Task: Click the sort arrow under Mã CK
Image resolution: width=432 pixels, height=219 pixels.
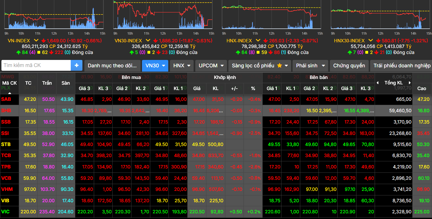Action: point(9,93)
